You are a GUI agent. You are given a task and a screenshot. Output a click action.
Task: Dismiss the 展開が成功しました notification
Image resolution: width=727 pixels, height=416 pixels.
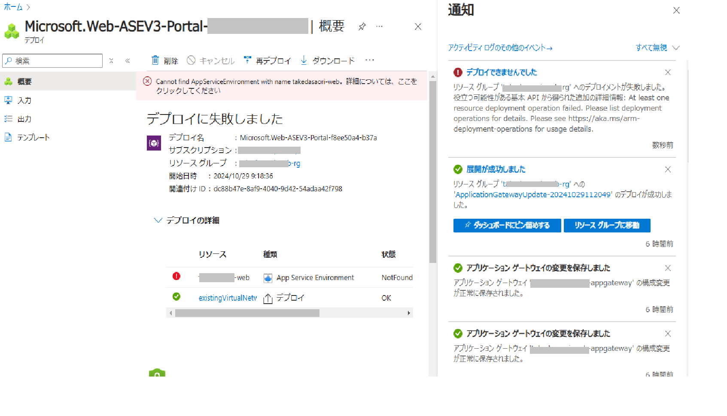pyautogui.click(x=668, y=169)
